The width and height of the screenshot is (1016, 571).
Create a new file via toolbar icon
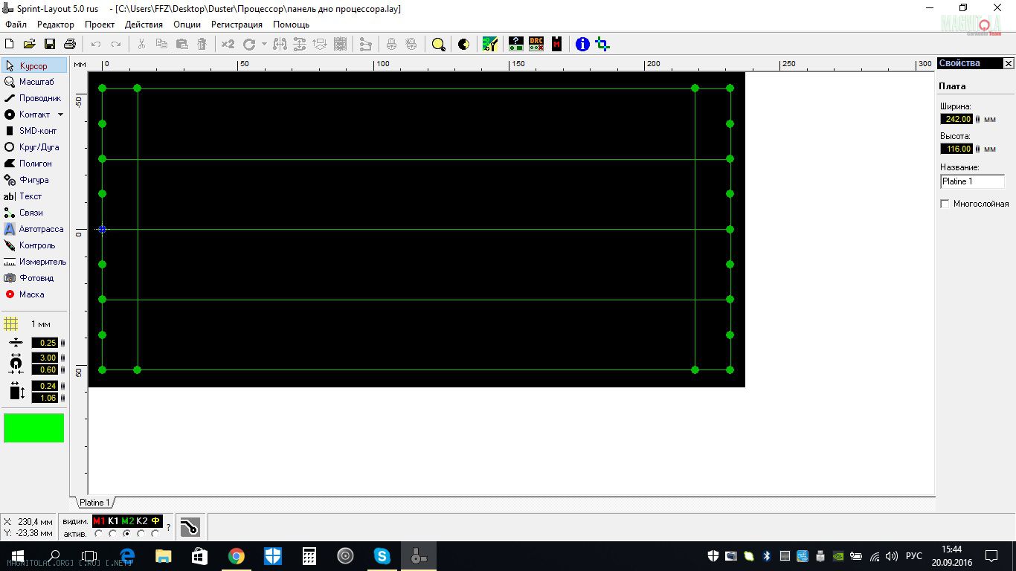pos(10,45)
